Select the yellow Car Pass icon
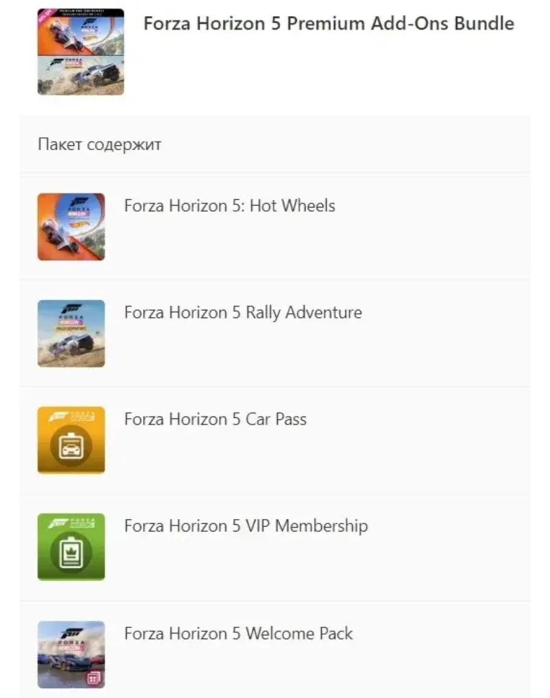550x698 pixels. [71, 441]
